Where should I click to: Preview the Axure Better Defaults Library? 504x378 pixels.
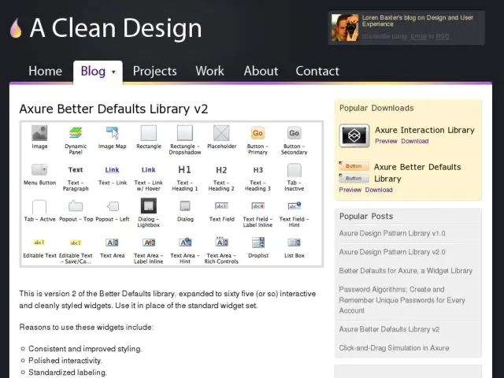click(x=350, y=190)
